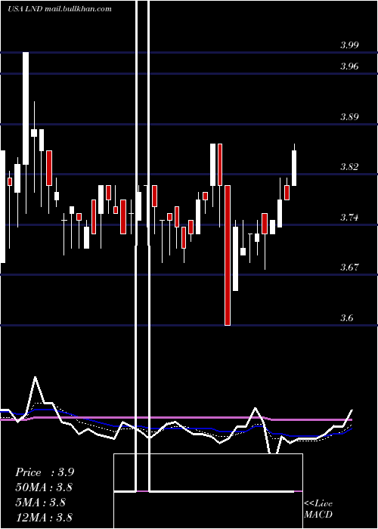Click the 3.82 price level label
This screenshot has height=529, width=378.
pos(349,167)
